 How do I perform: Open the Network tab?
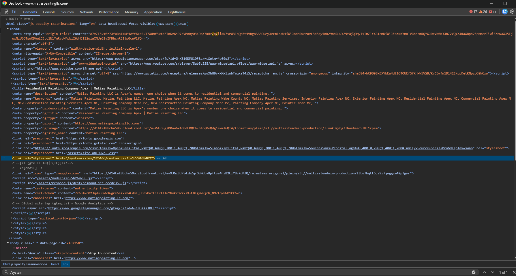(86, 12)
